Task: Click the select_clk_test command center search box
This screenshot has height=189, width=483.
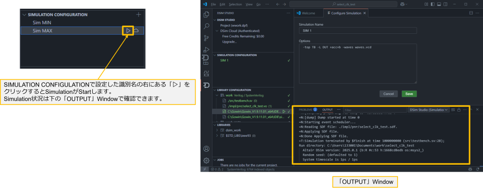Action: [343, 4]
